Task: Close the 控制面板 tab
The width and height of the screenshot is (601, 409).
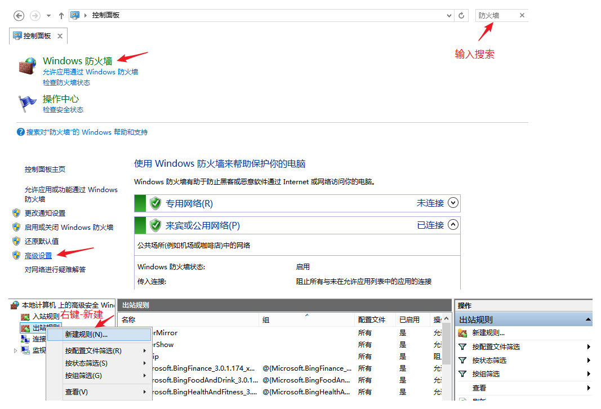Action: coord(60,36)
